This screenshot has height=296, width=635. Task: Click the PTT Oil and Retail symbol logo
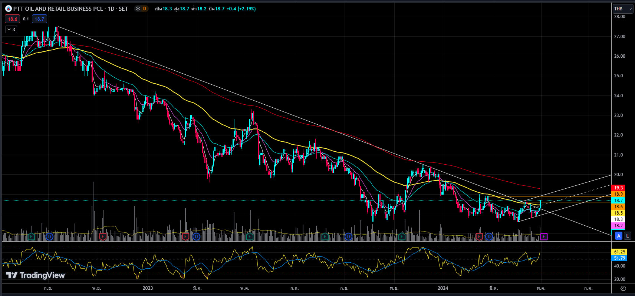[8, 9]
